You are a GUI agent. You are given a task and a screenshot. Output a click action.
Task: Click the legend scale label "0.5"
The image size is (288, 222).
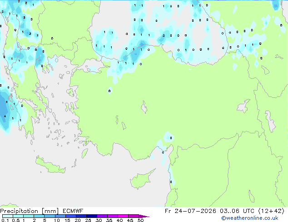[x=15, y=220]
